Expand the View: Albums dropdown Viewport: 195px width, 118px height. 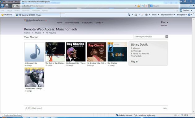pos(31,37)
